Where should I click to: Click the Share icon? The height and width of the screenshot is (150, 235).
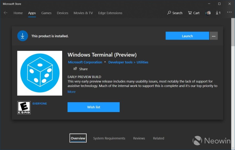(x=75, y=69)
